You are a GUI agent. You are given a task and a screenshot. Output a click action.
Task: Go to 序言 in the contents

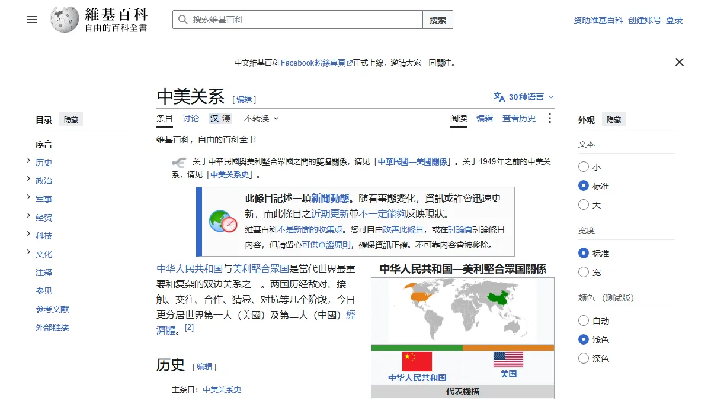click(44, 144)
